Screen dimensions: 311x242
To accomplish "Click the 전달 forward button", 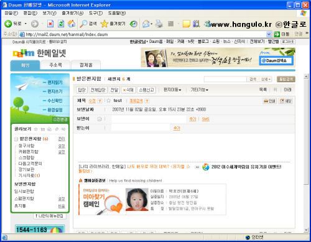I will [114, 90].
